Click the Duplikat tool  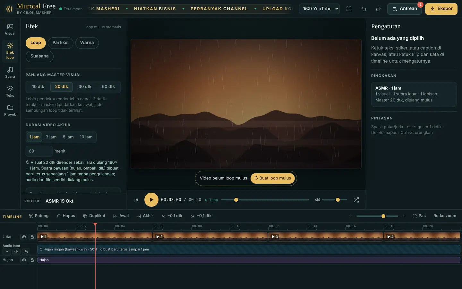[x=94, y=216]
